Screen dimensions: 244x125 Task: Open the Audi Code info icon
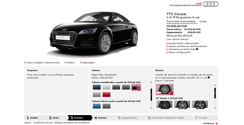coord(197,49)
